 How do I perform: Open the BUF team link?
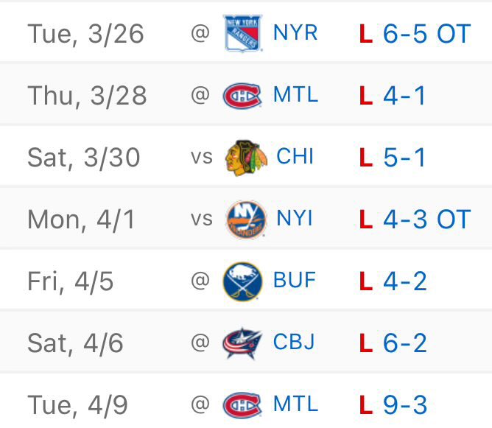pyautogui.click(x=295, y=280)
